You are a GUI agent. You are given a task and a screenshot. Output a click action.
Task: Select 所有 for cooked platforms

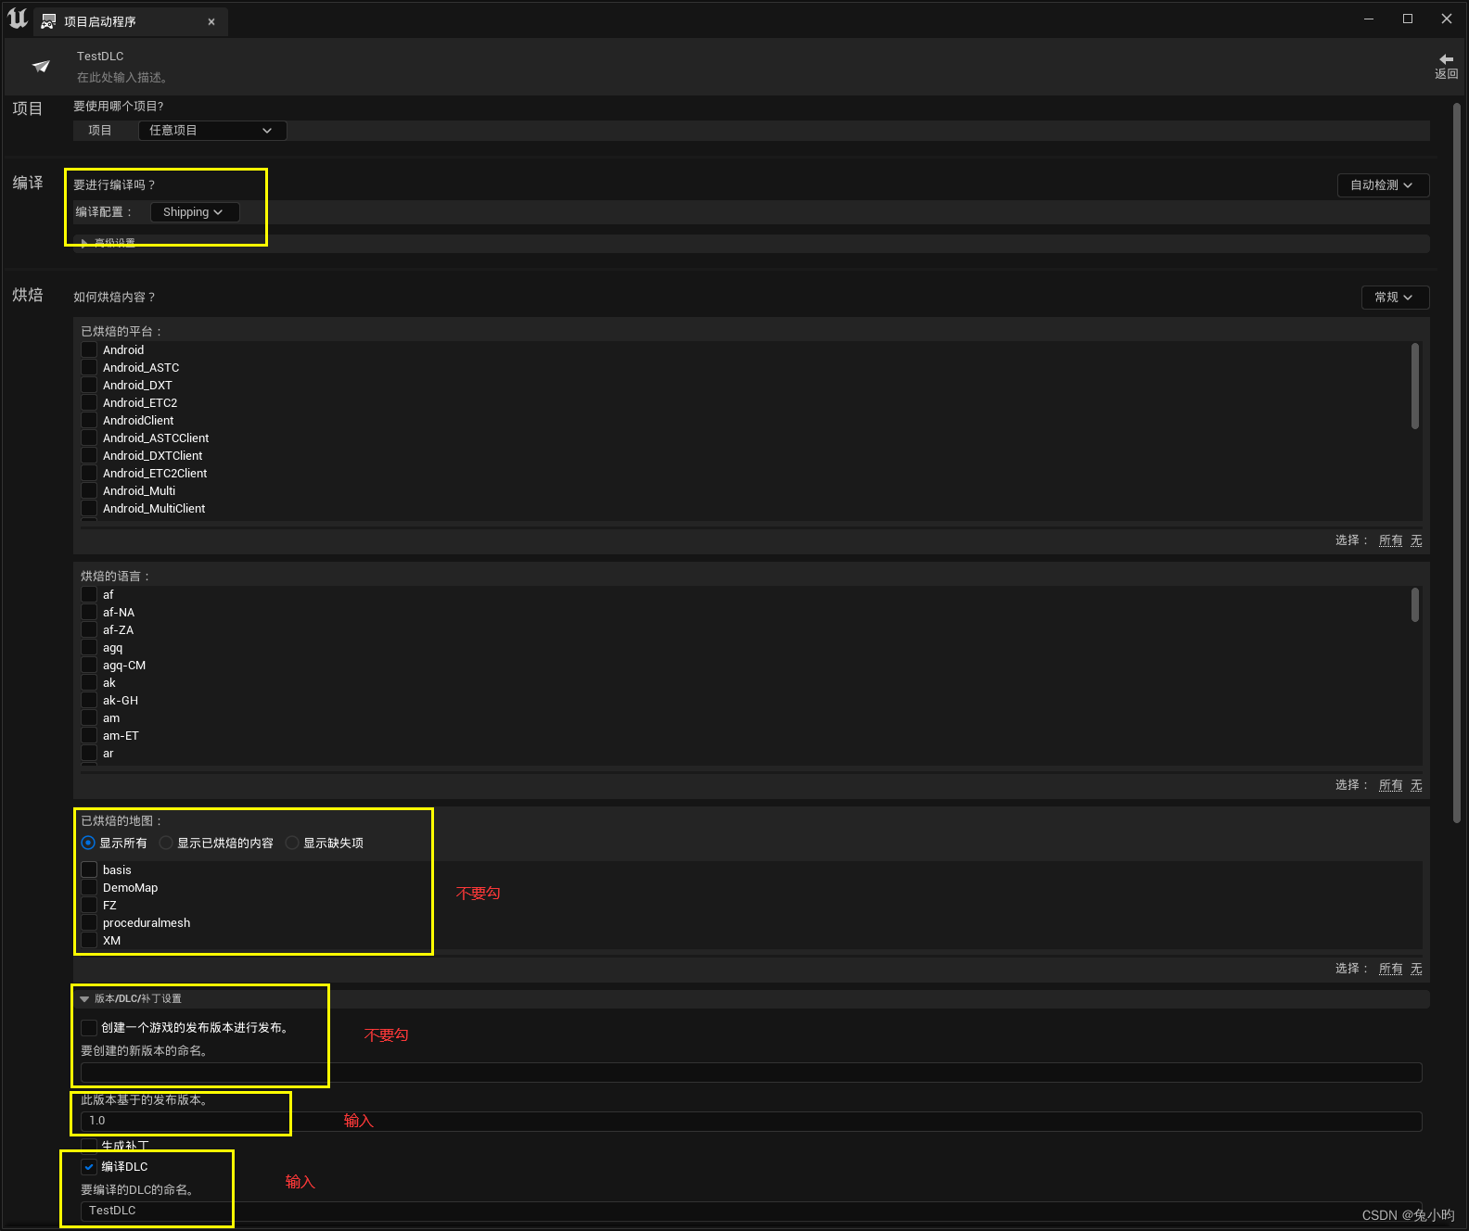pyautogui.click(x=1390, y=540)
